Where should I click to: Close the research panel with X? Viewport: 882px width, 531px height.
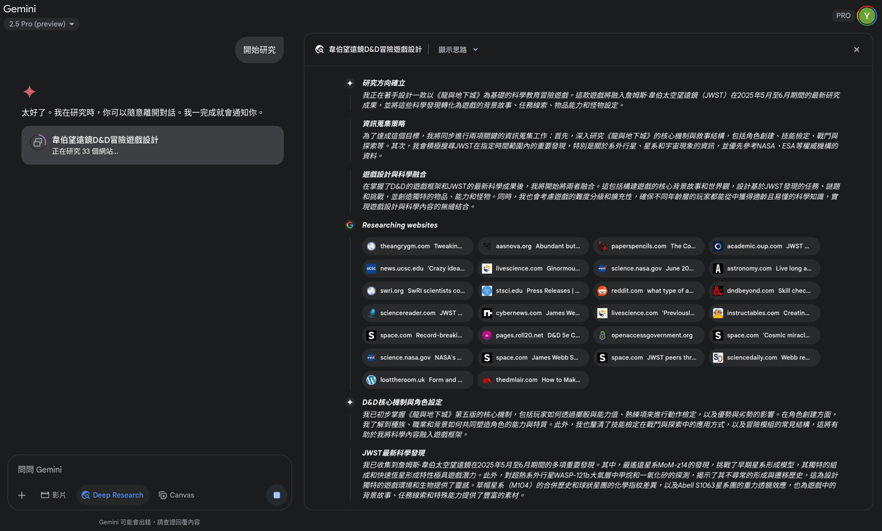coord(857,49)
